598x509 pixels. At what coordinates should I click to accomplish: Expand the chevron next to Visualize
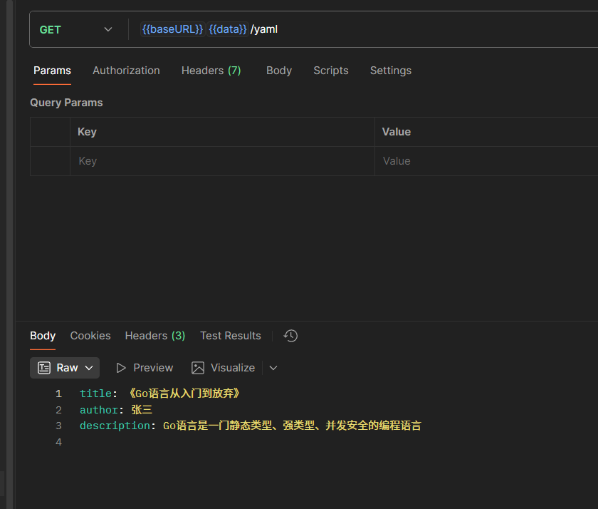point(273,368)
